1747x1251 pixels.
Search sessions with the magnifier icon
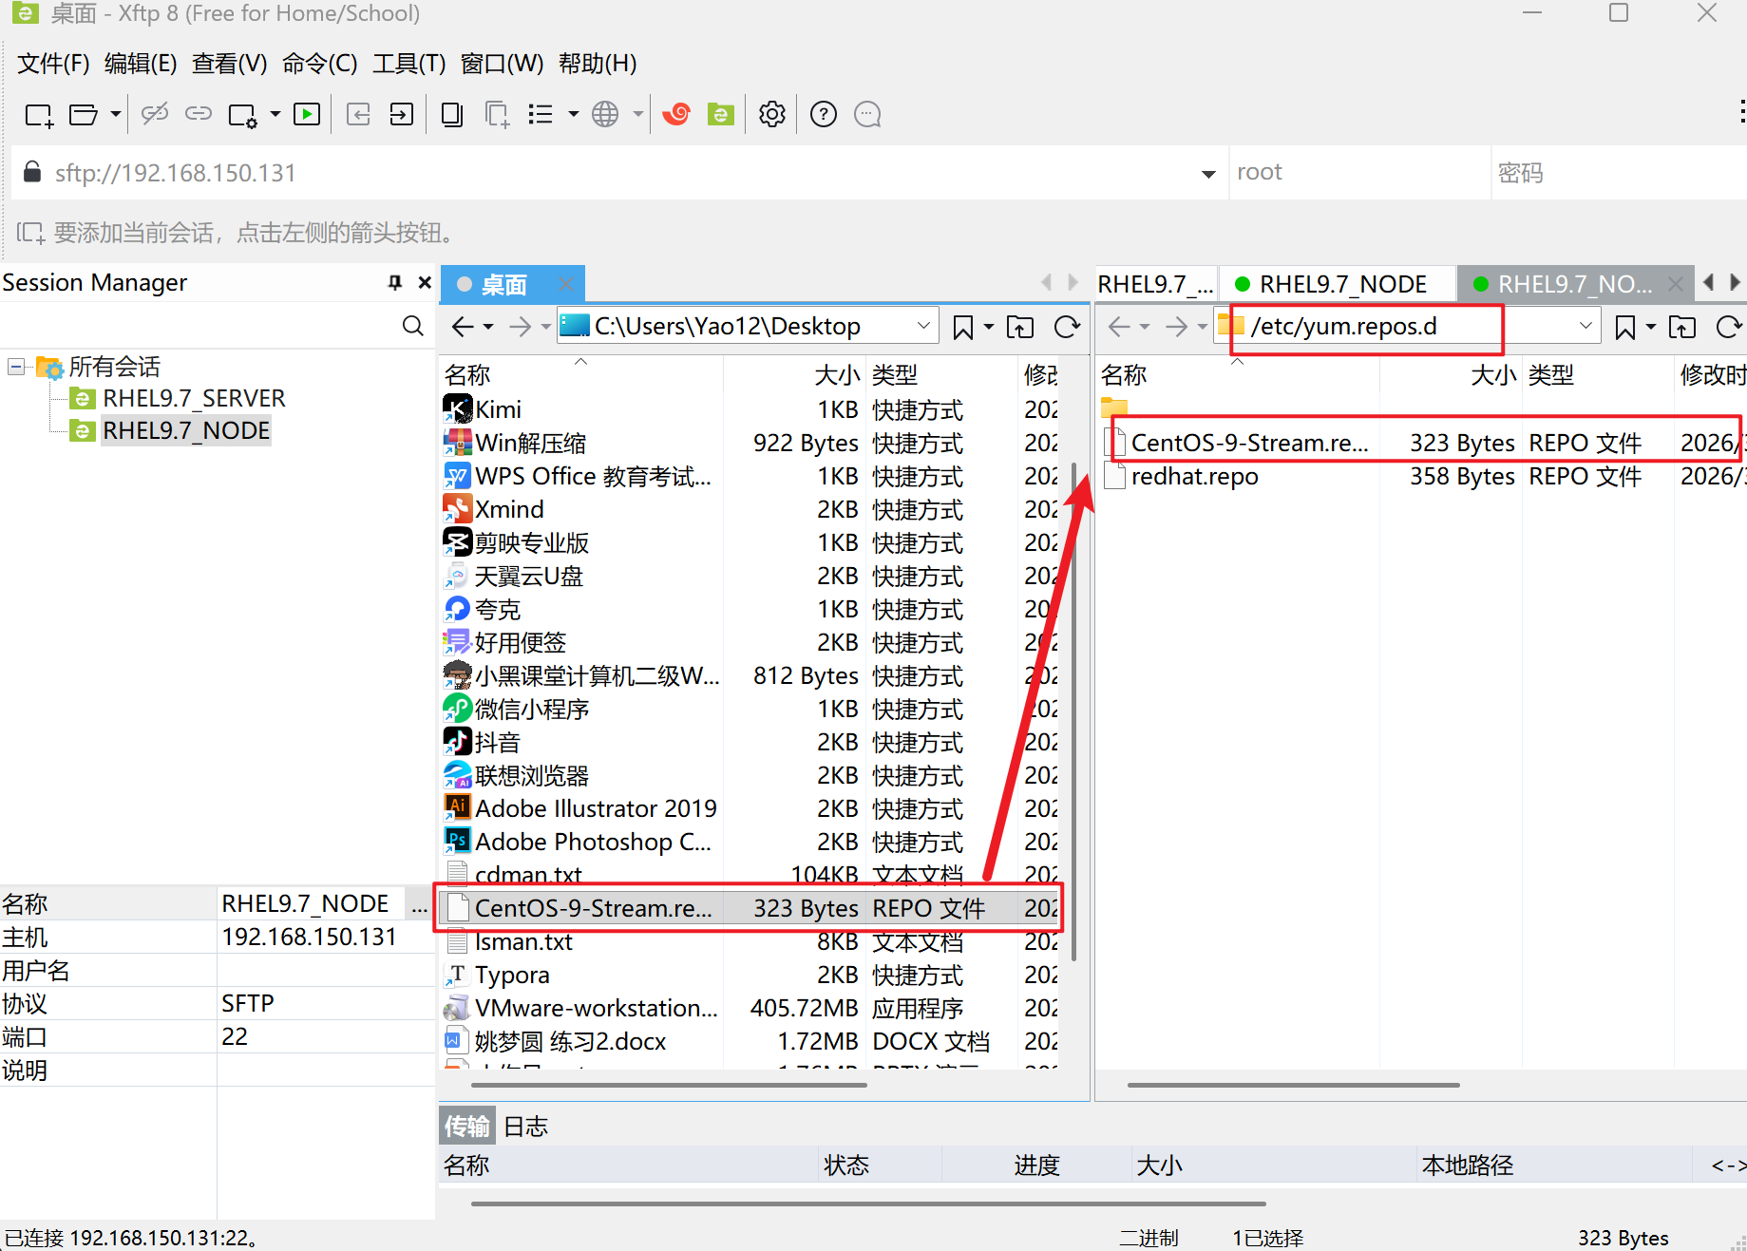[x=413, y=326]
